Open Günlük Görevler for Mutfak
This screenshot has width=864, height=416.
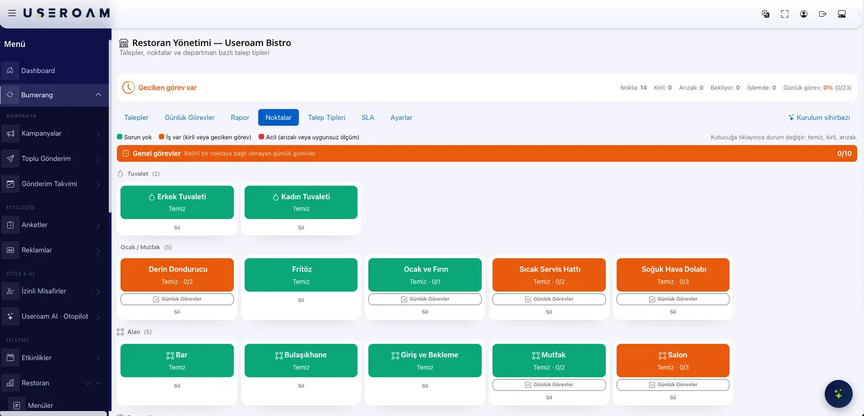549,385
